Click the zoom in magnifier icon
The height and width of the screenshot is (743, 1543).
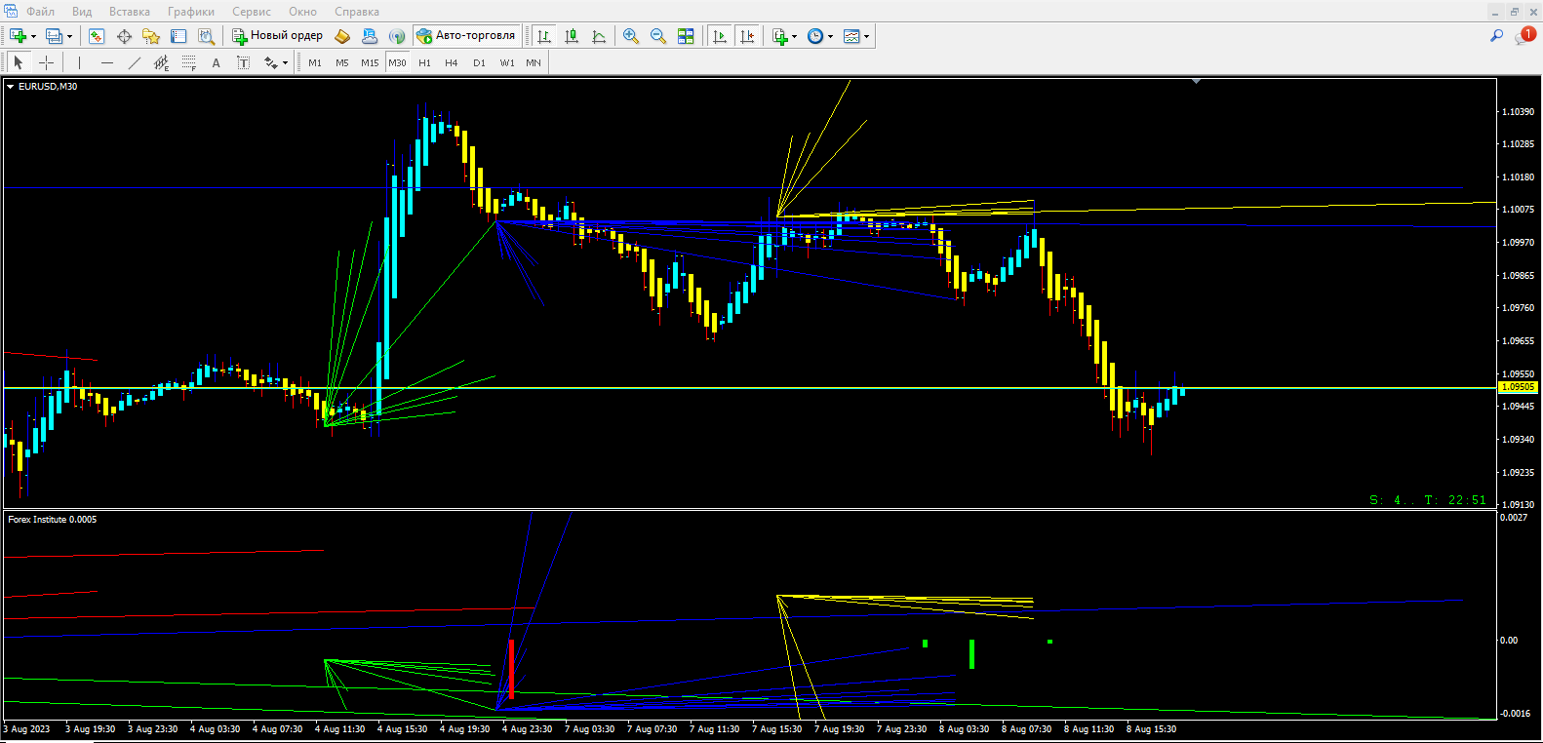pyautogui.click(x=631, y=36)
